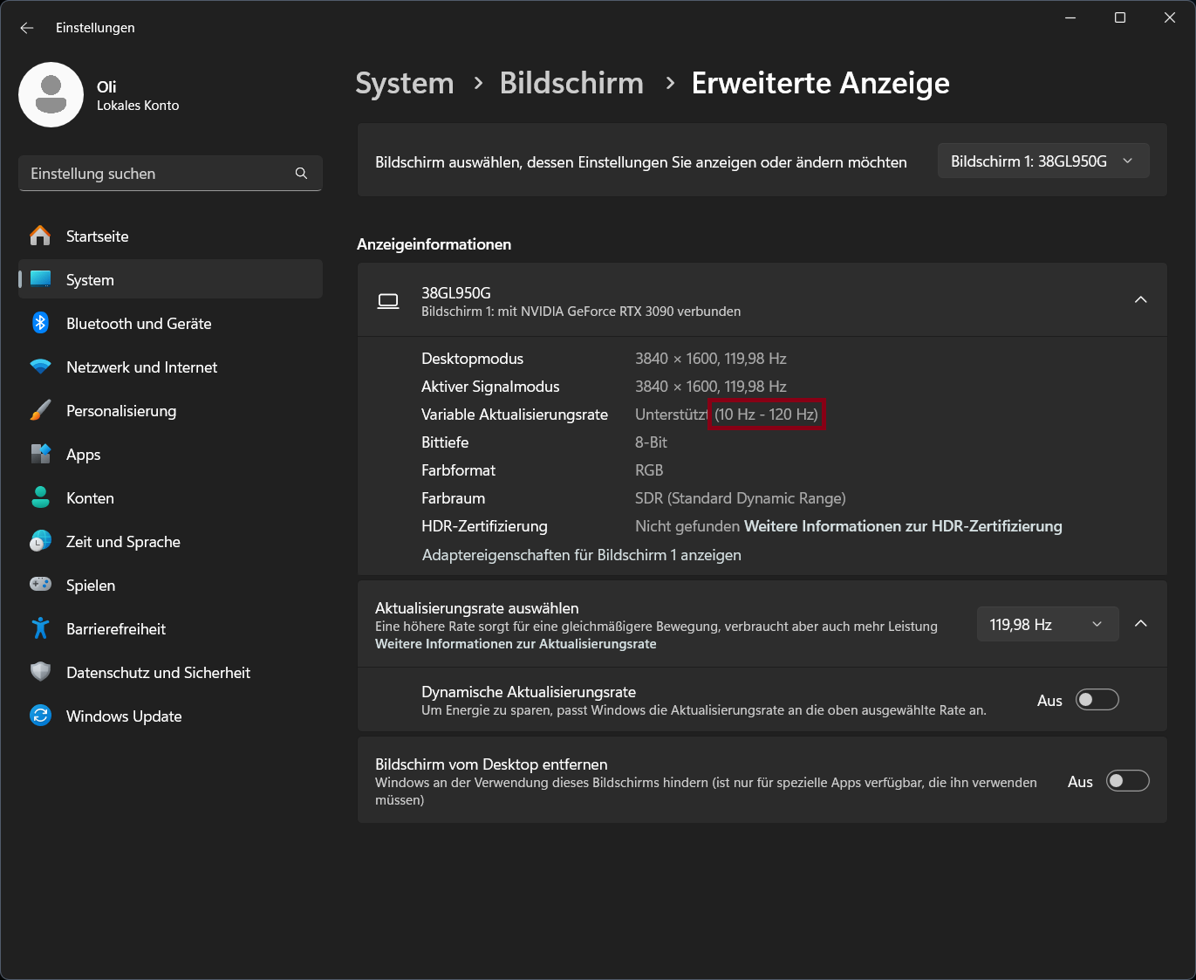The image size is (1196, 980).
Task: Click the RGB Farbformat value
Action: 649,470
